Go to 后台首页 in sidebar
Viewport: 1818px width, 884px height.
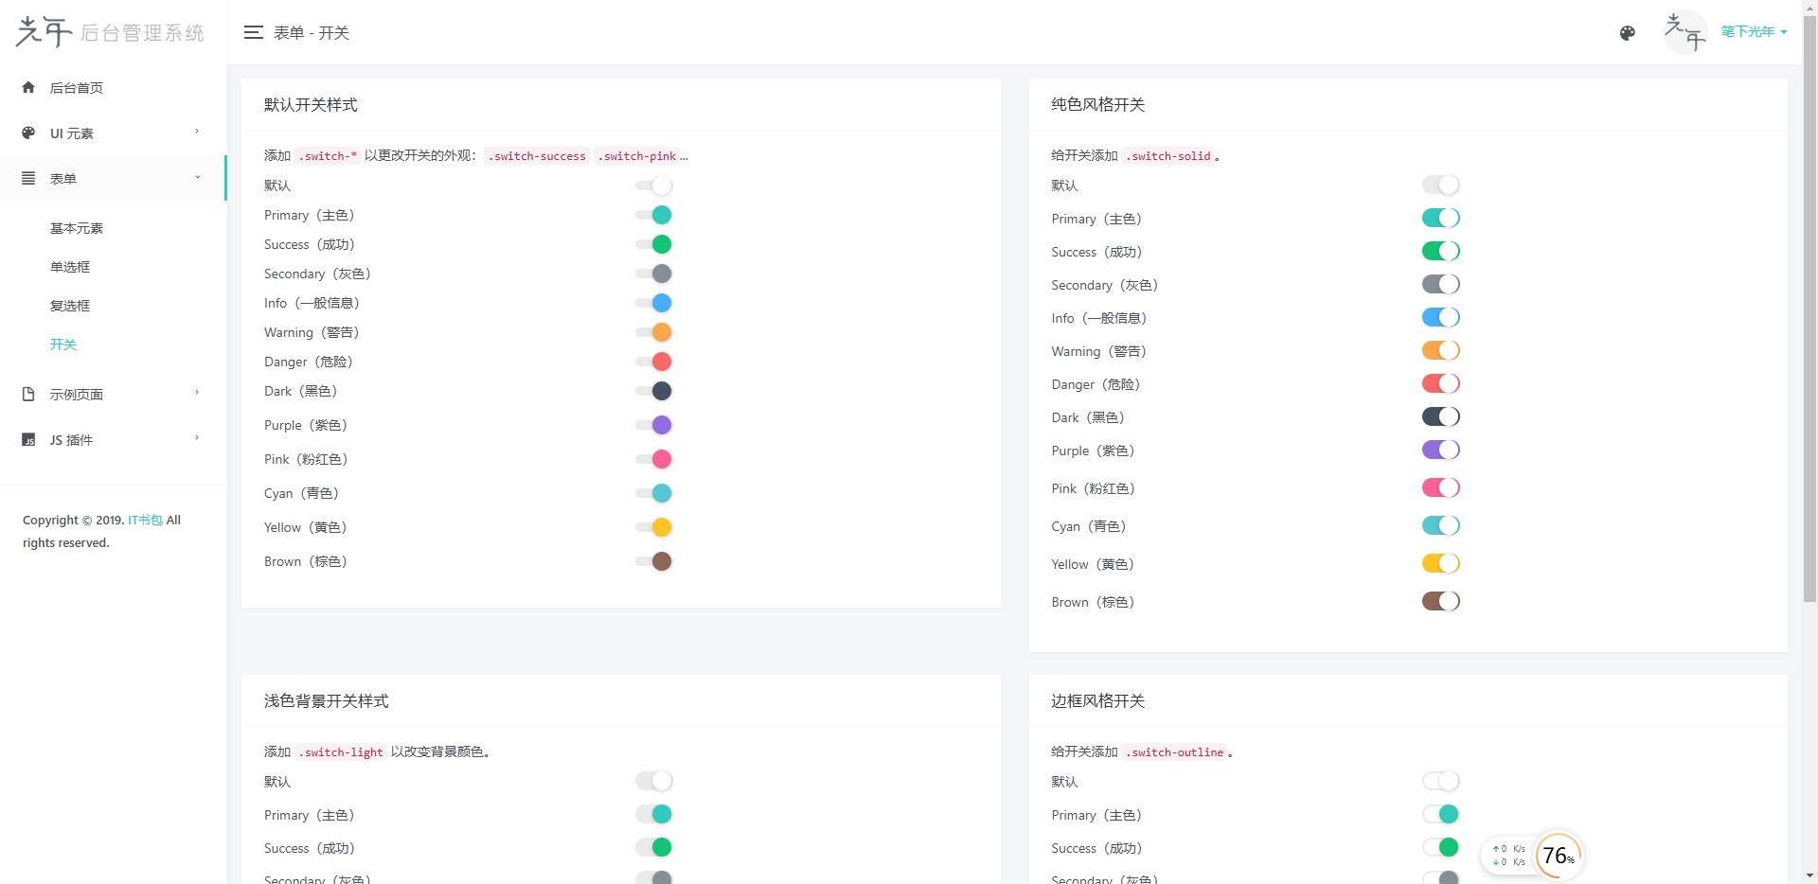pyautogui.click(x=77, y=88)
